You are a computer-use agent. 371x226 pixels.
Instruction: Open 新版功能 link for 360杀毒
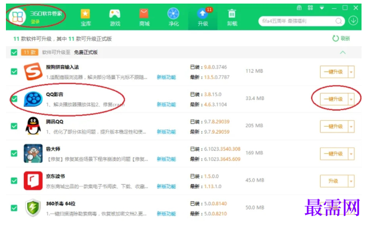point(167,214)
